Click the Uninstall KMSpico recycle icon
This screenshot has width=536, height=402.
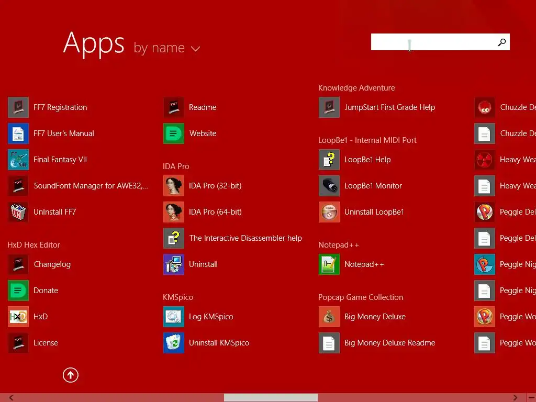click(x=174, y=343)
